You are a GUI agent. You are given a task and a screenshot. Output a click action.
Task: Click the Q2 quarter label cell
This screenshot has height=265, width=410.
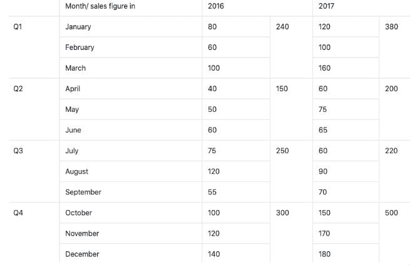tap(18, 89)
